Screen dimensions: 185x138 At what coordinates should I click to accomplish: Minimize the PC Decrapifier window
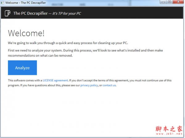pos(163,2)
